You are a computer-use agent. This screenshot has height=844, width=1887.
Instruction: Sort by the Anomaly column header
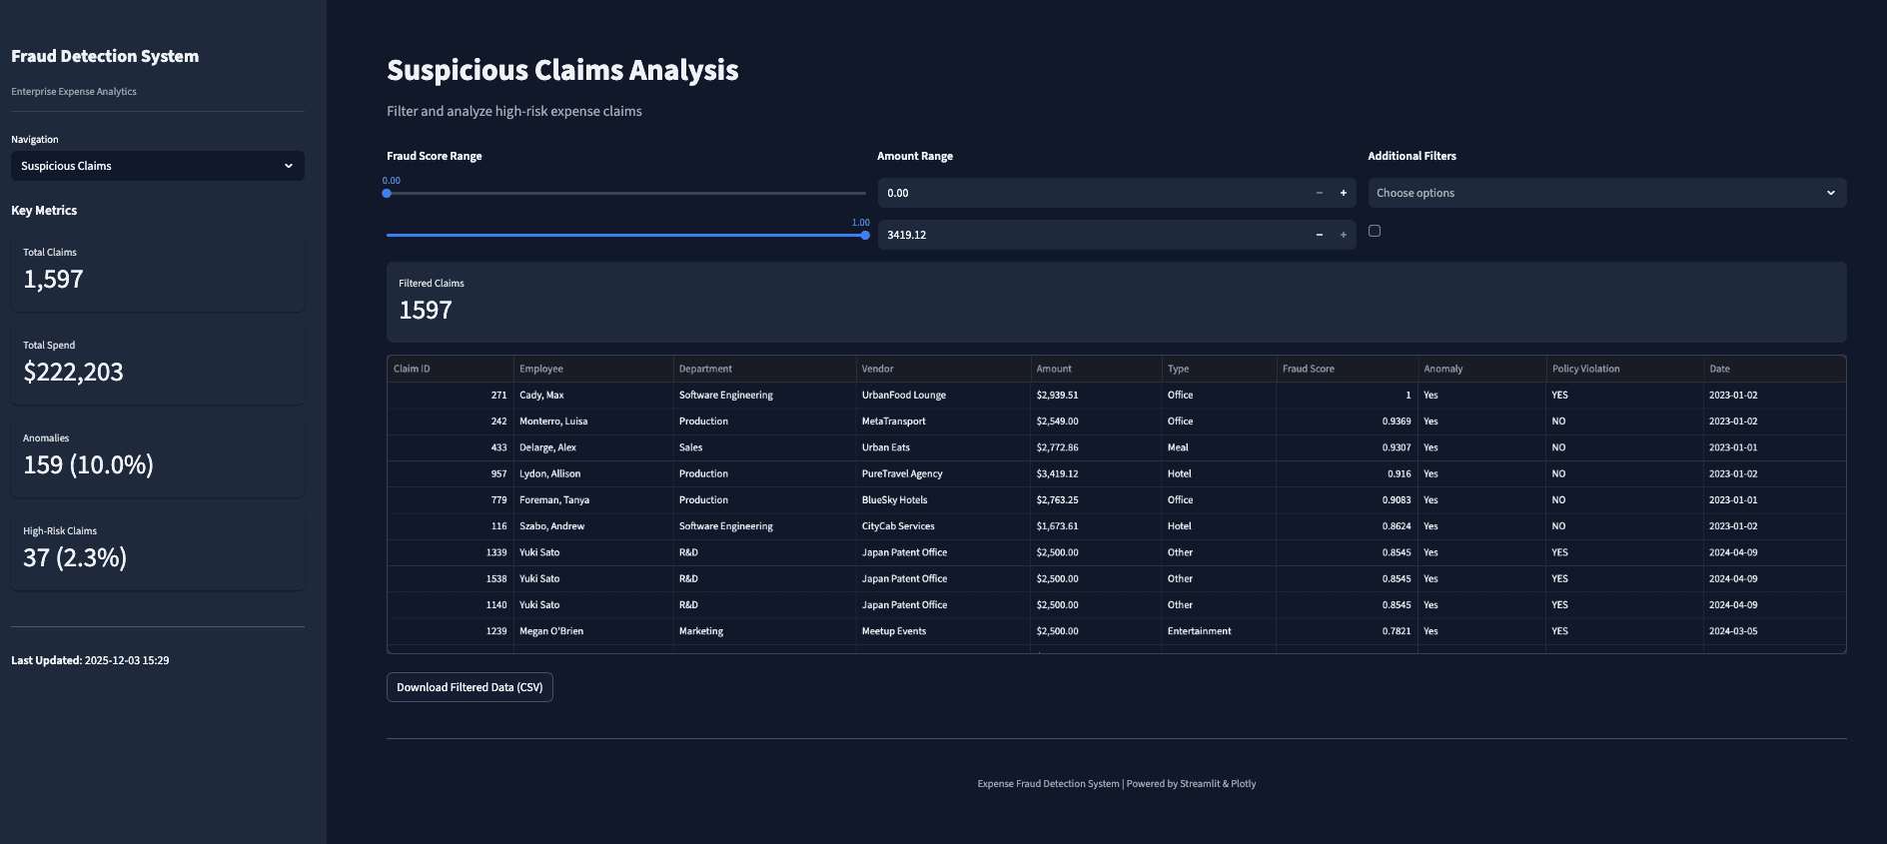pyautogui.click(x=1481, y=369)
